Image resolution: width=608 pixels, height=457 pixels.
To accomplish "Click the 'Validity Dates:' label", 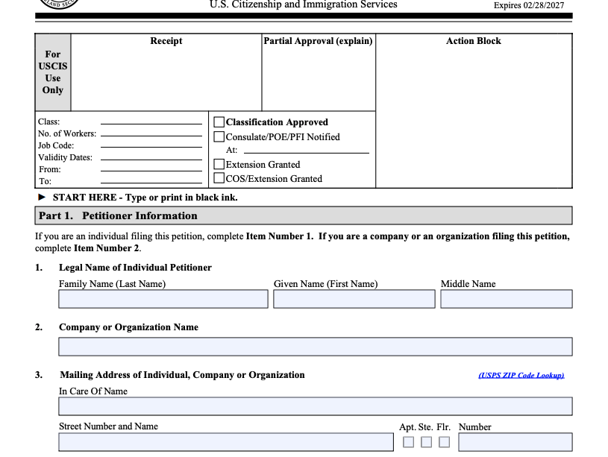I will tap(65, 158).
